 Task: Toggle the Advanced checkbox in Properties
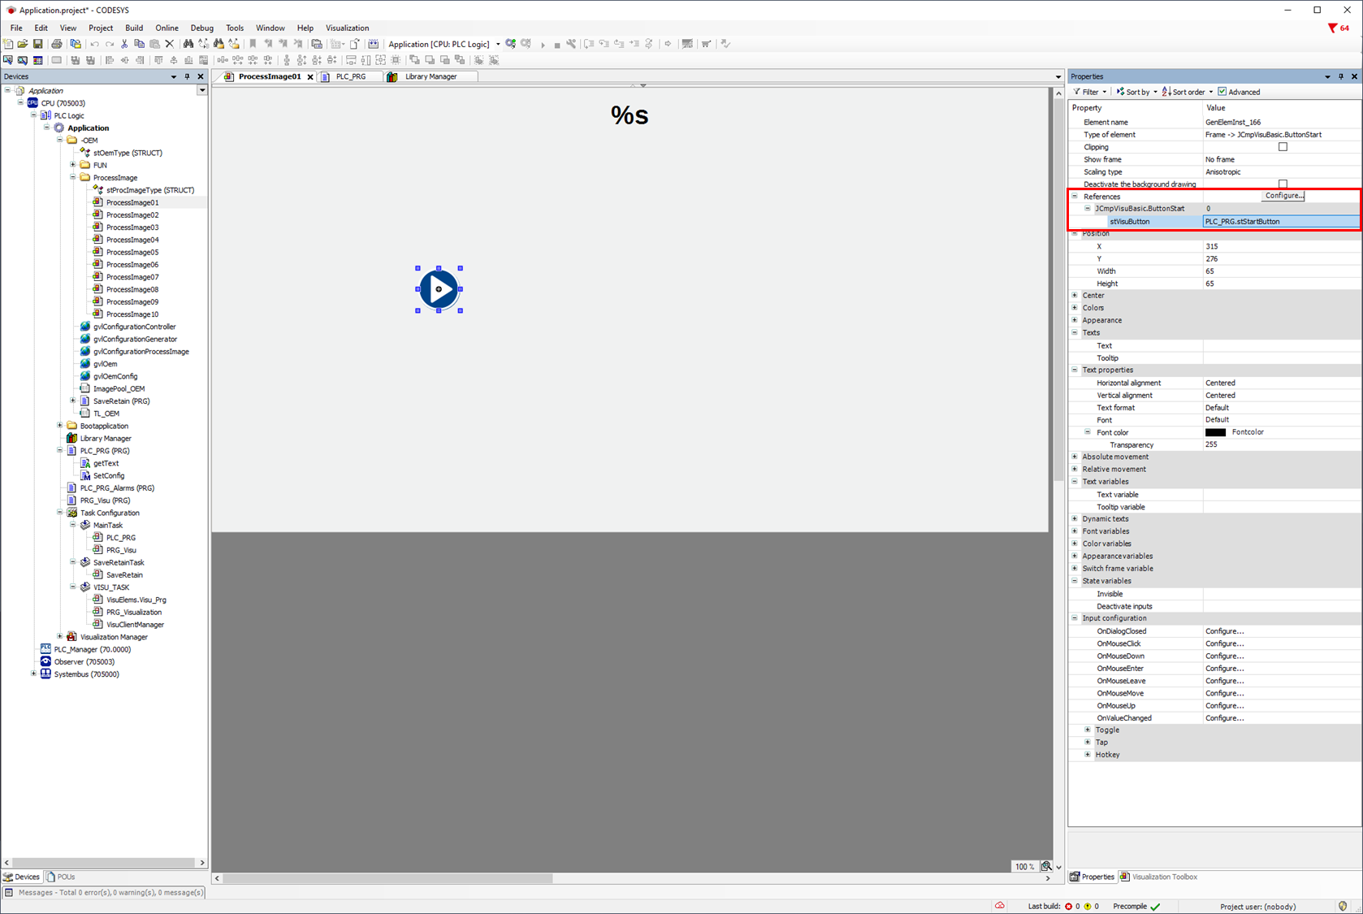tap(1222, 92)
